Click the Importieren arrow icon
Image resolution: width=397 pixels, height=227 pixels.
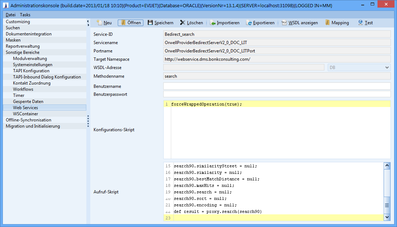tap(213, 23)
